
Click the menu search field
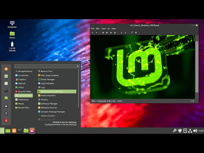point(47,66)
